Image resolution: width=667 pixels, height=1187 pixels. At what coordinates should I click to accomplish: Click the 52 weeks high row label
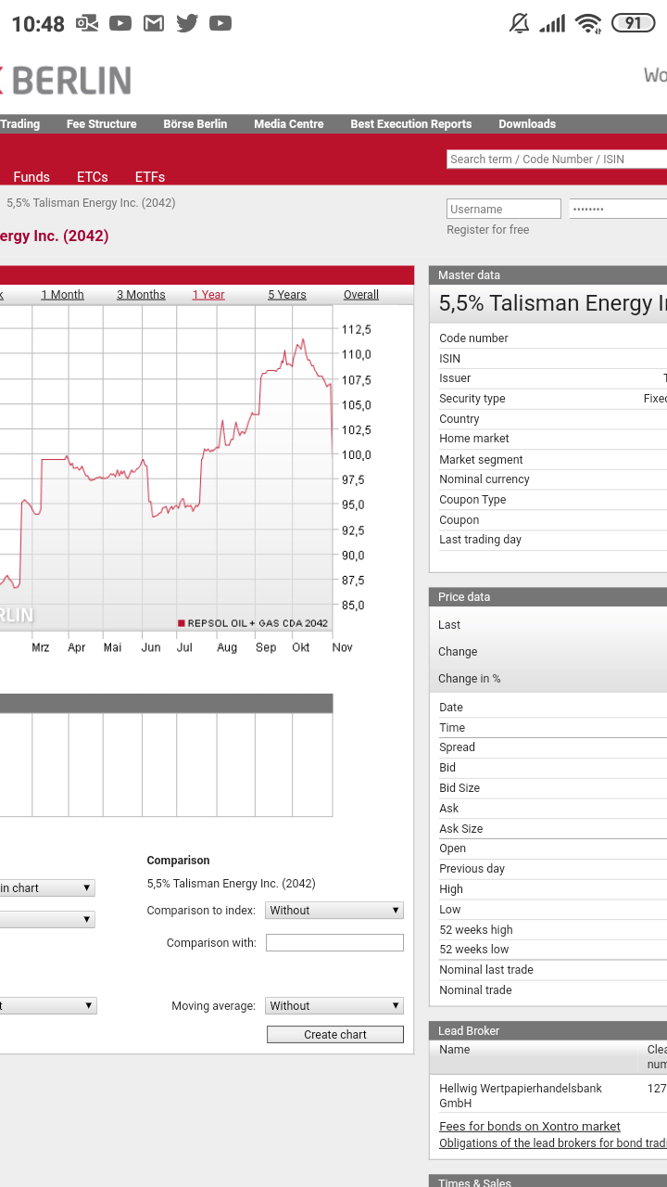(x=475, y=930)
